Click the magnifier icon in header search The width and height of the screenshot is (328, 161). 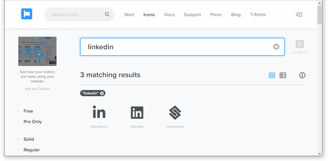[x=107, y=14]
